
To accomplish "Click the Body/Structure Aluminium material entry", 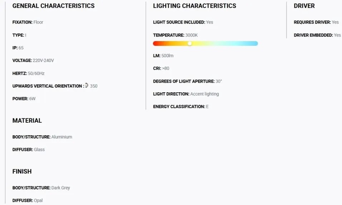I will pos(42,137).
